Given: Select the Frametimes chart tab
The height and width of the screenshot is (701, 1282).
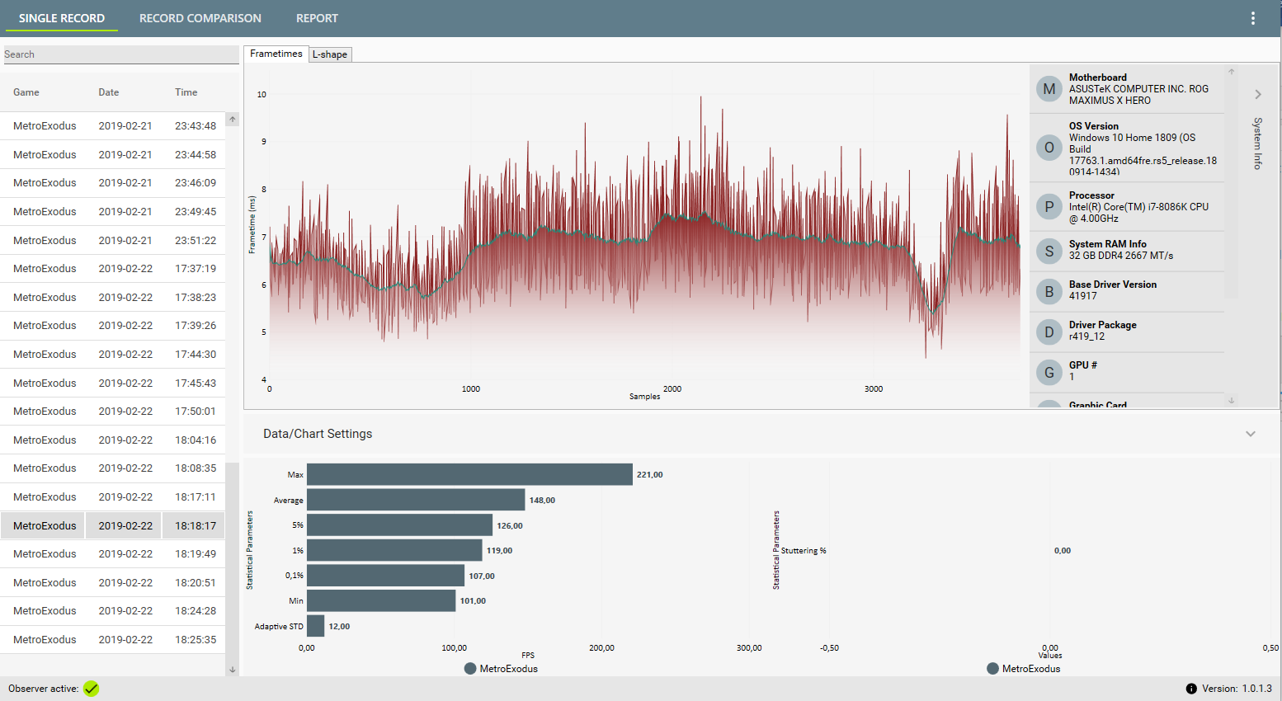Looking at the screenshot, I should tap(276, 54).
